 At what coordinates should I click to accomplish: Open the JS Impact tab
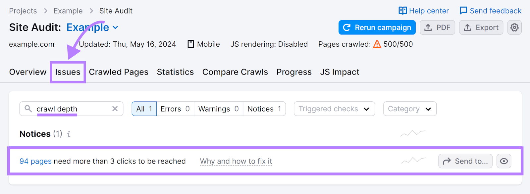point(340,72)
